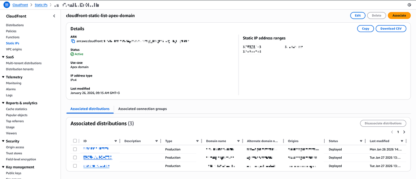The width and height of the screenshot is (416, 179).
Task: Collapse the Security sidebar section
Action: point(3,141)
